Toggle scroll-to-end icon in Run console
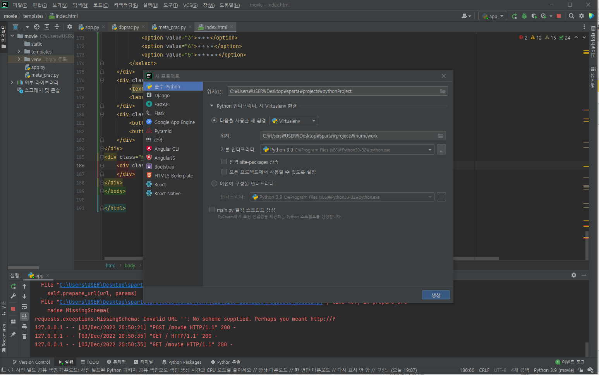The width and height of the screenshot is (599, 375). 24,317
